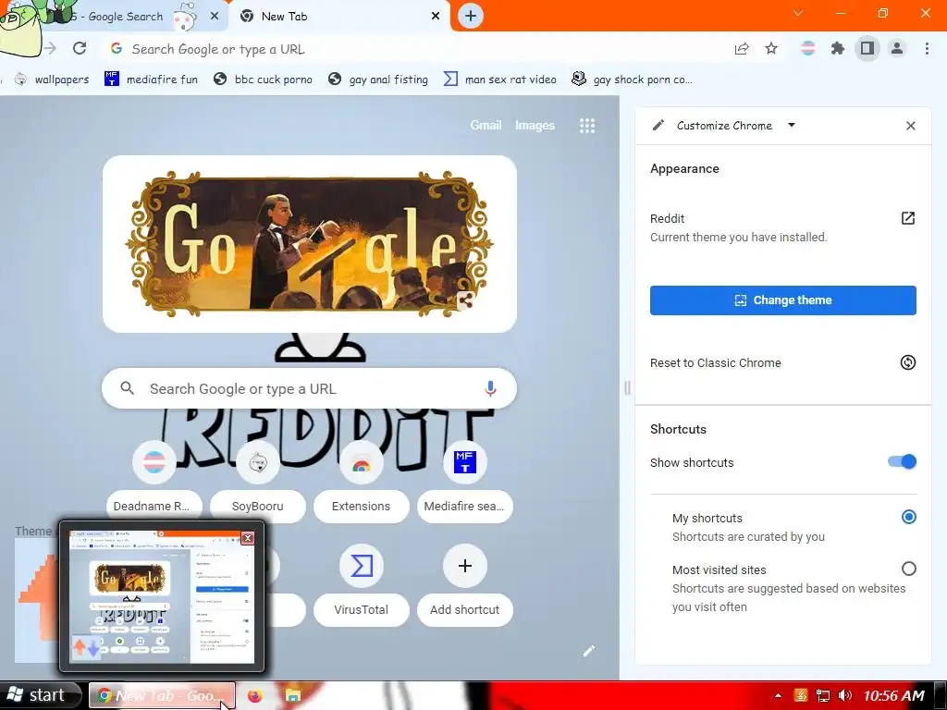Click the Add shortcut plus icon
947x710 pixels.
point(464,566)
